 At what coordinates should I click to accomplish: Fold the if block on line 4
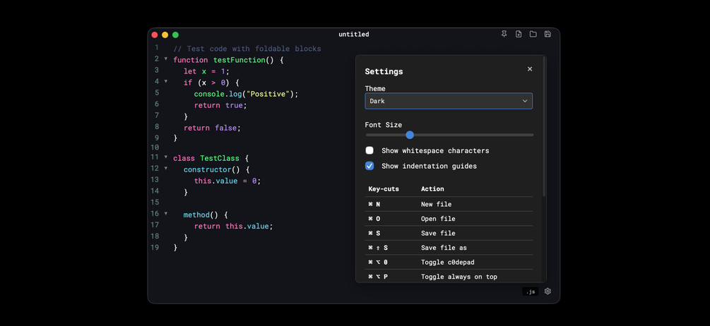[166, 82]
